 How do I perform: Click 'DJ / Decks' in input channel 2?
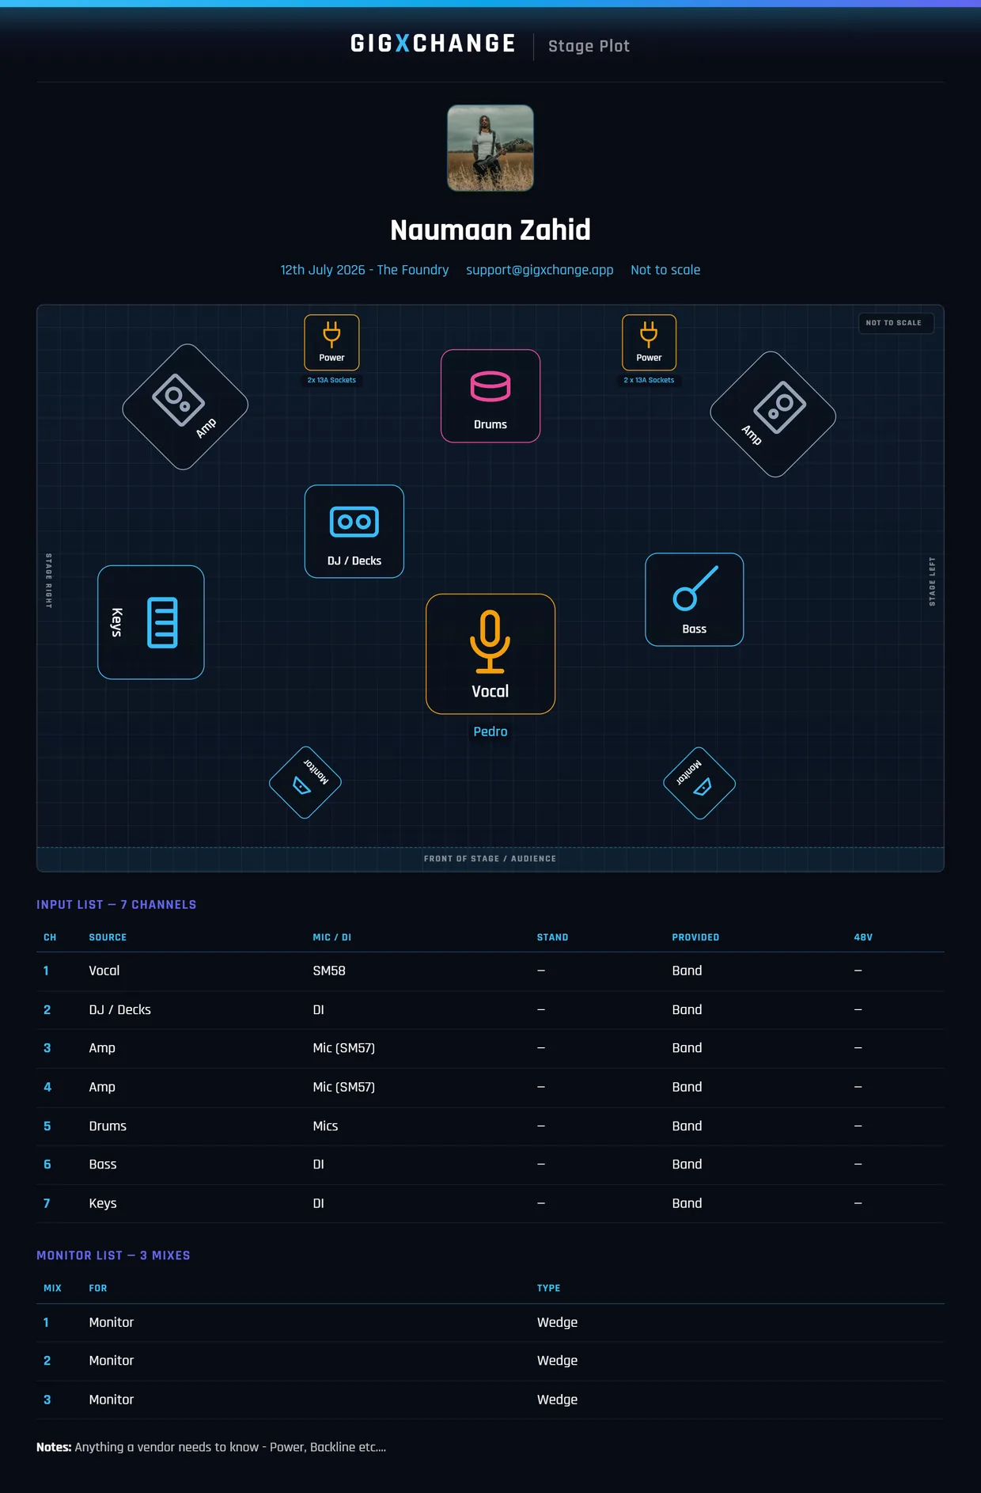click(x=120, y=1010)
